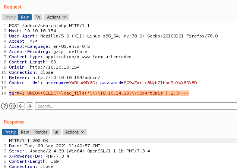Open the search help question-mark icon
The height and width of the screenshot is (168, 237).
(4, 106)
